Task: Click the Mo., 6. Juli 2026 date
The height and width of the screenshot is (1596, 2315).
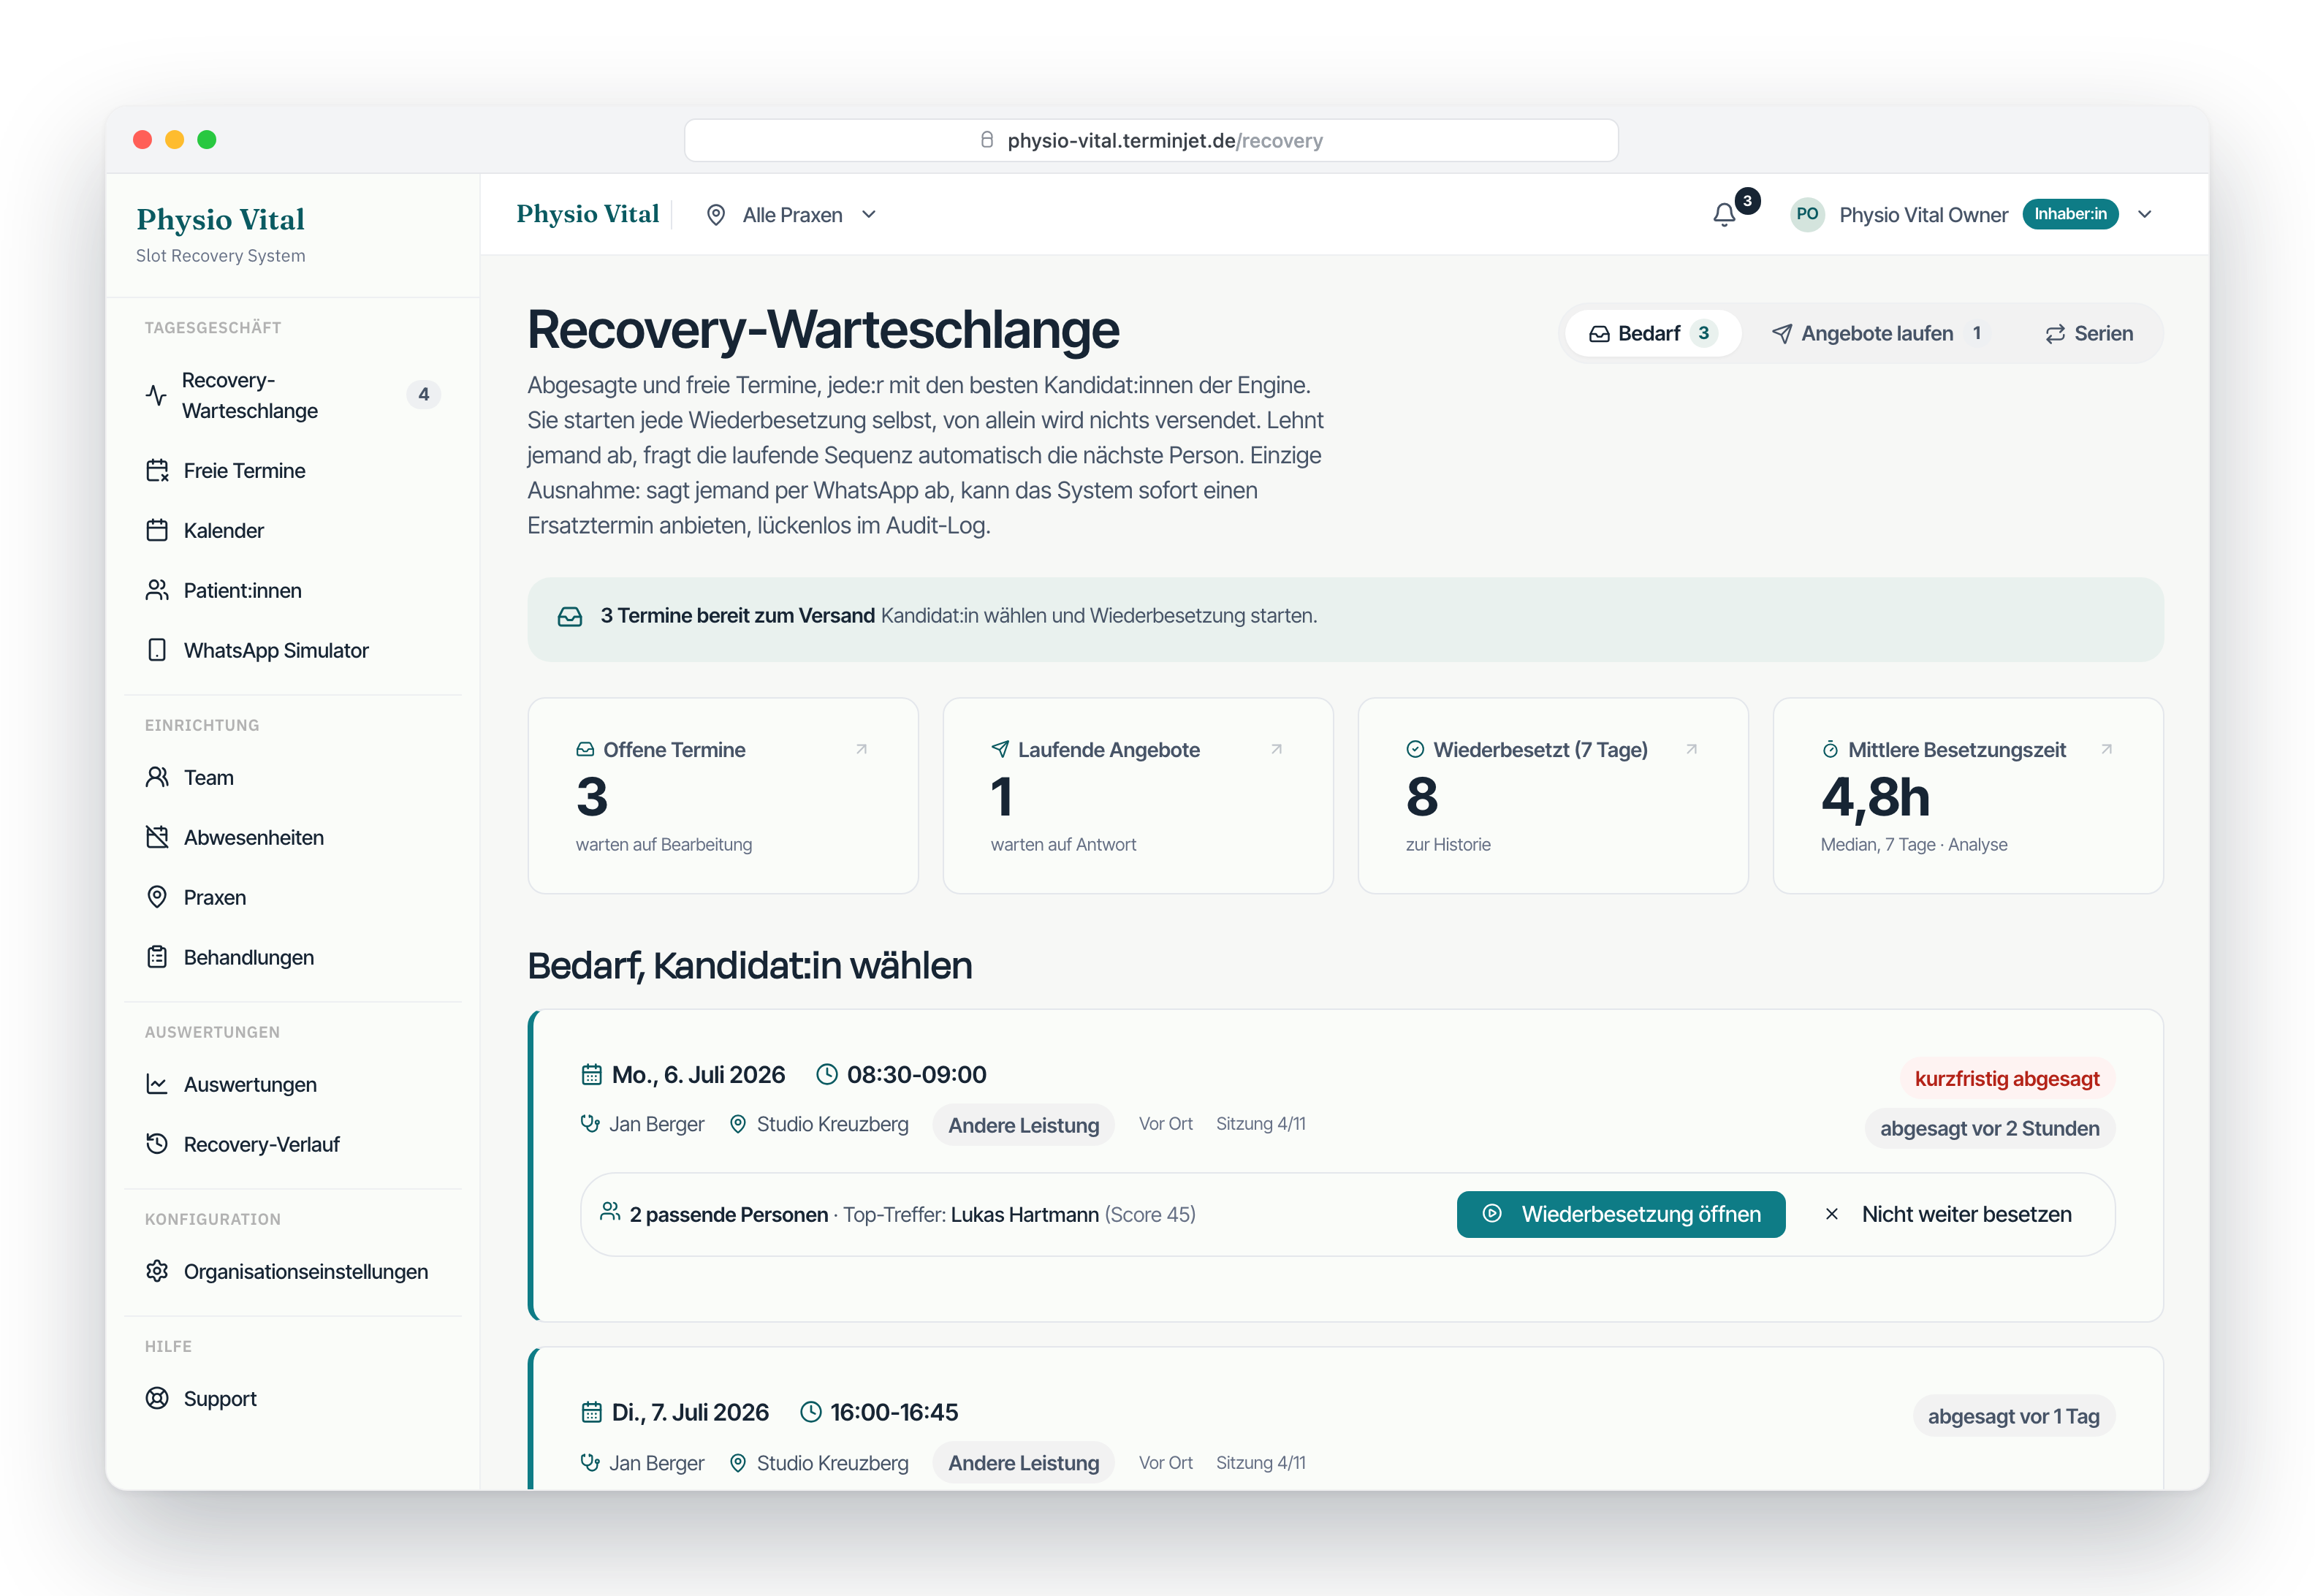Action: click(x=698, y=1075)
